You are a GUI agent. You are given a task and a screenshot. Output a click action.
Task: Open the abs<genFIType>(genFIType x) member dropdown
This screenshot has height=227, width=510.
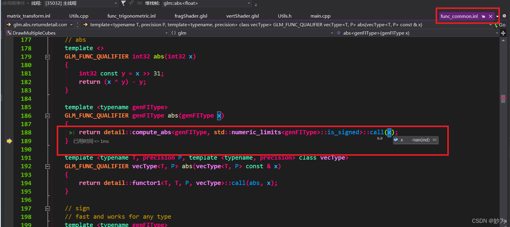pos(417,33)
